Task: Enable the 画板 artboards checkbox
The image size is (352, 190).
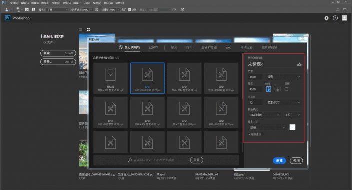Action: coord(286,89)
